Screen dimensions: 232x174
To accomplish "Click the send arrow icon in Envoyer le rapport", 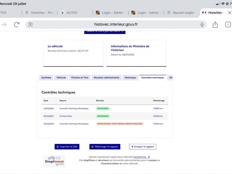I will coord(132,147).
